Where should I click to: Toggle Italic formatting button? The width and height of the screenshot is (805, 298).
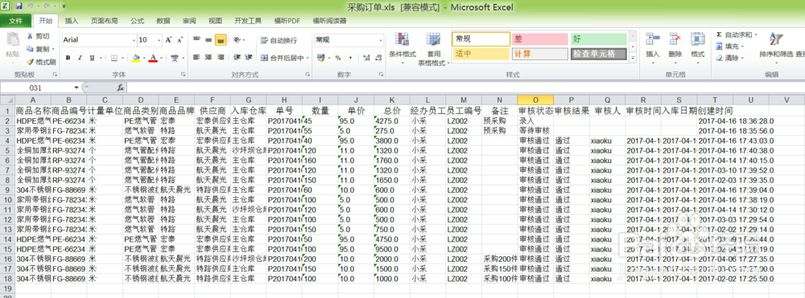(80, 58)
